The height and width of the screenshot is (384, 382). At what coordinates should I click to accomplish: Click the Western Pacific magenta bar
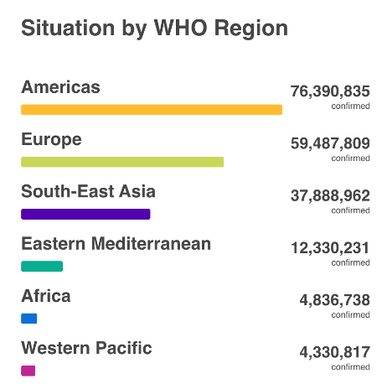pos(28,371)
